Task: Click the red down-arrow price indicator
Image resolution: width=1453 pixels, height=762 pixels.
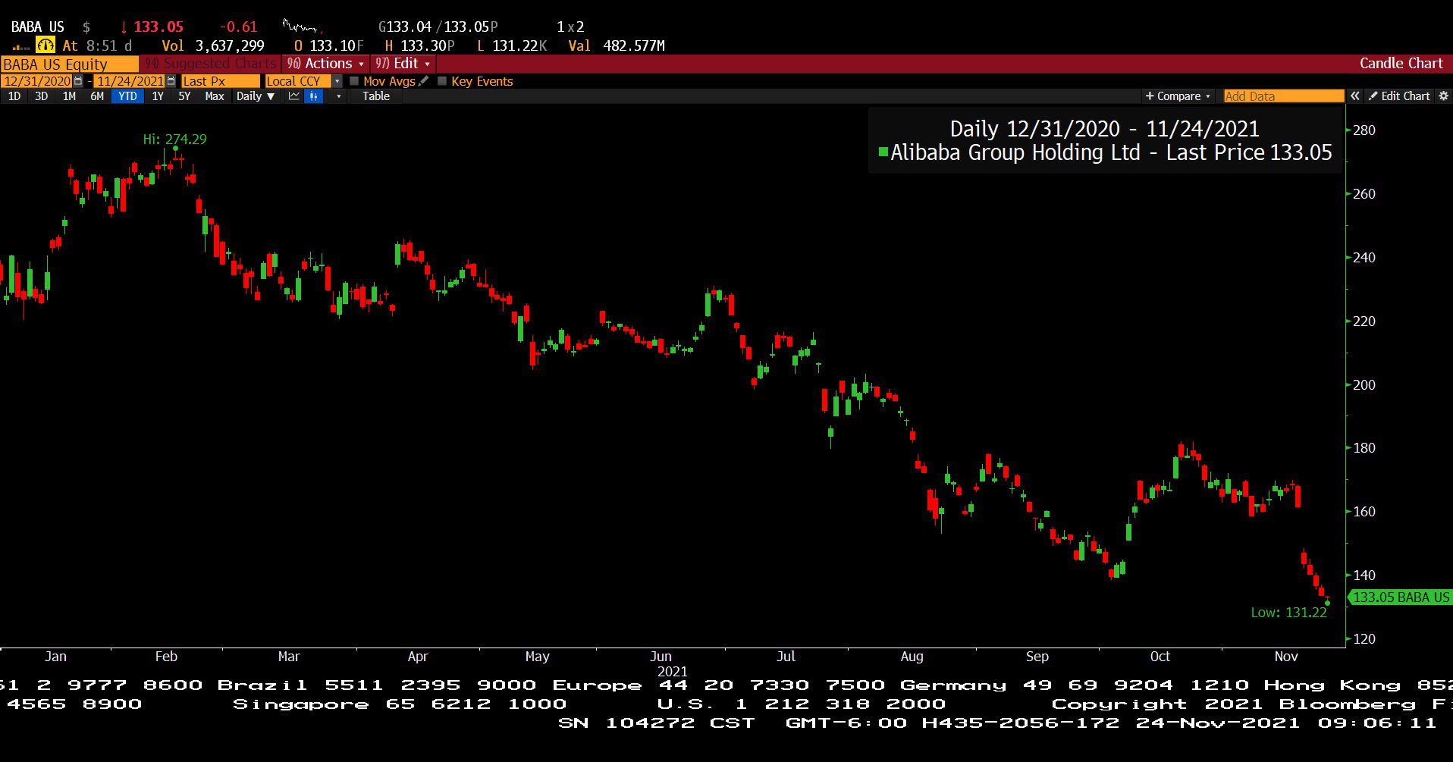Action: click(x=124, y=27)
